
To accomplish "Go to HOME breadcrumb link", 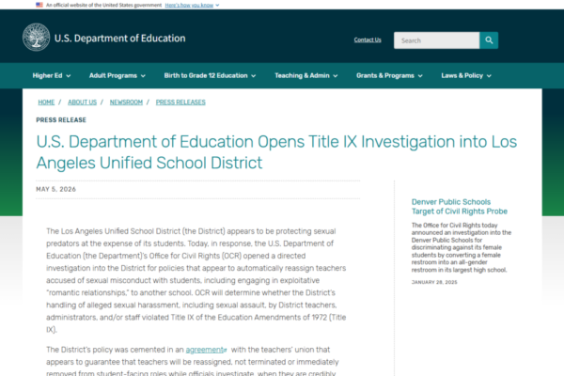I will coord(46,102).
